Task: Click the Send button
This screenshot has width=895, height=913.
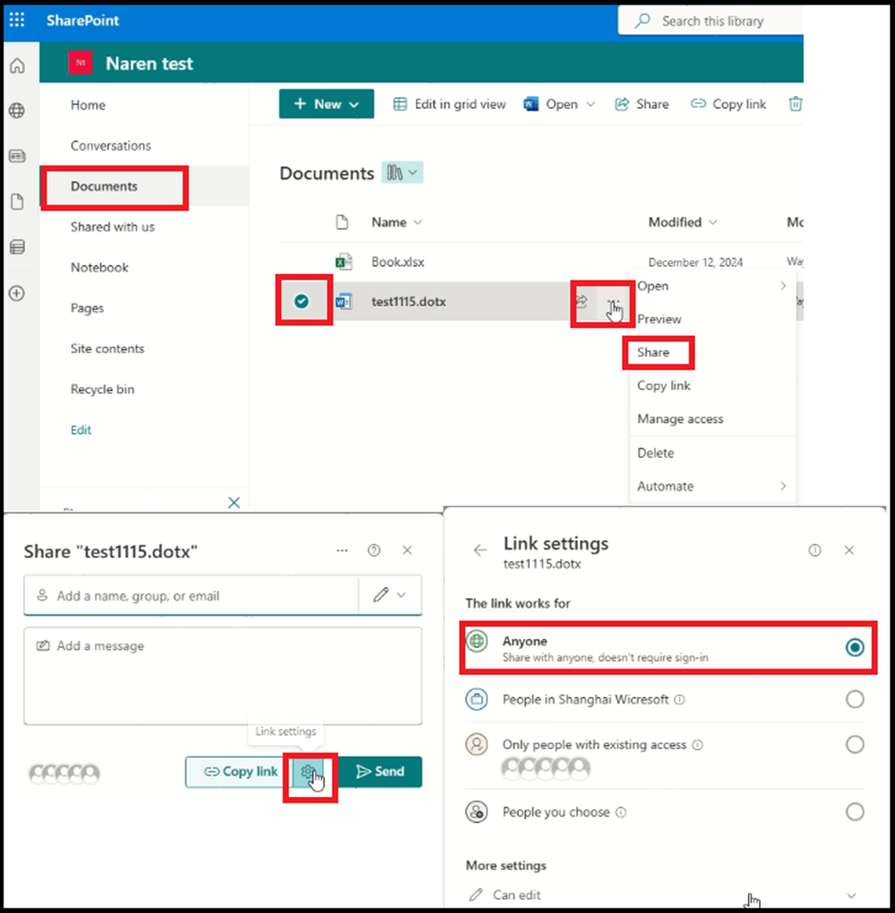Action: [x=380, y=772]
